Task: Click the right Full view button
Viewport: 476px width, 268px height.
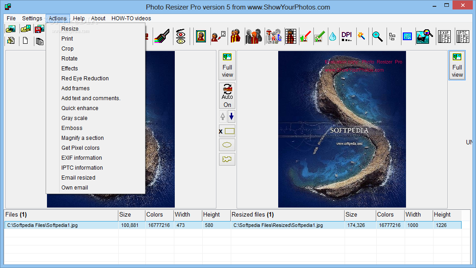Action: coord(457,65)
